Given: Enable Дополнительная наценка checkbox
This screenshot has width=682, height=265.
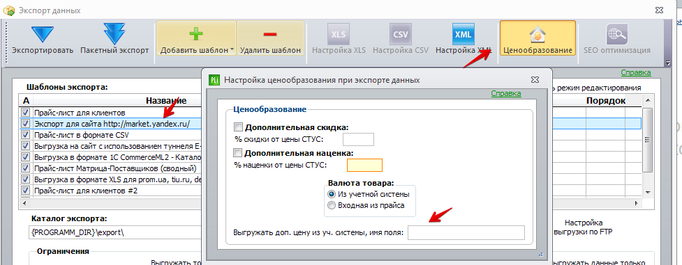Looking at the screenshot, I should [x=238, y=152].
